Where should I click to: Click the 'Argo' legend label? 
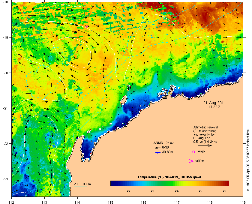(x=201, y=151)
